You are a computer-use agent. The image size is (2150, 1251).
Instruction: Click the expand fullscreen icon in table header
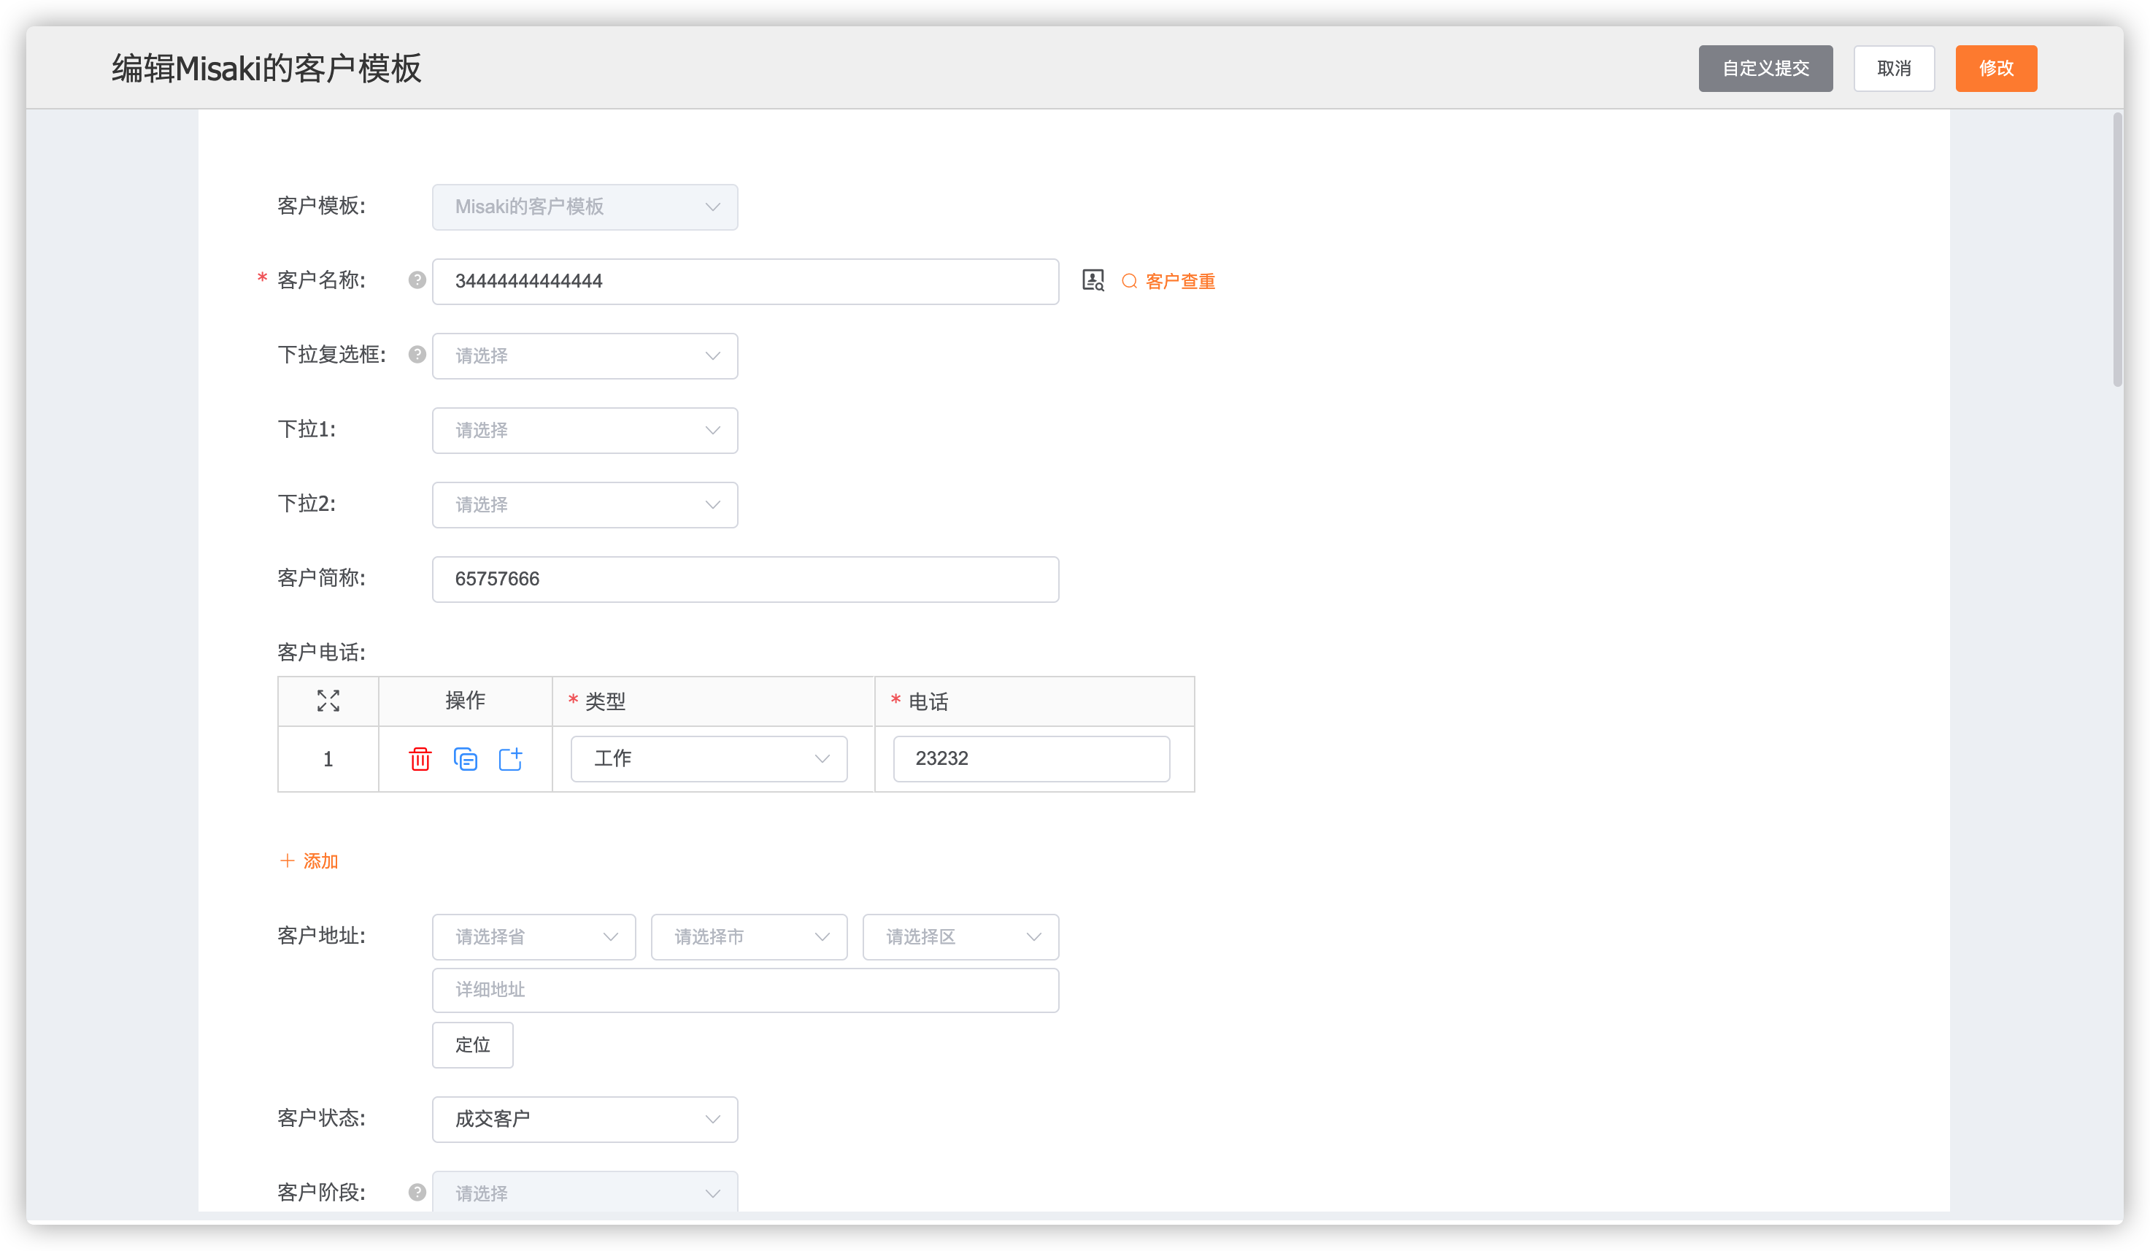(x=328, y=701)
